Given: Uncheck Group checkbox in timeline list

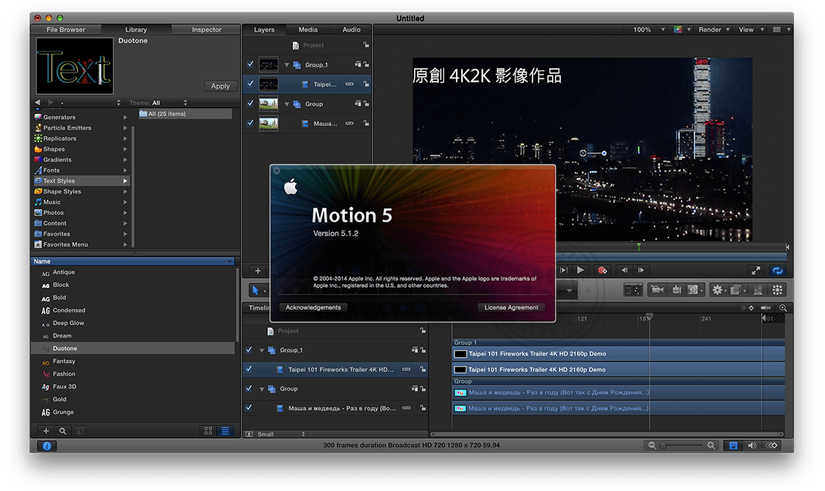Looking at the screenshot, I should pyautogui.click(x=249, y=389).
